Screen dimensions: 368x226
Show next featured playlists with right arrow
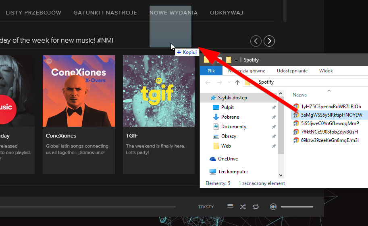tap(269, 41)
